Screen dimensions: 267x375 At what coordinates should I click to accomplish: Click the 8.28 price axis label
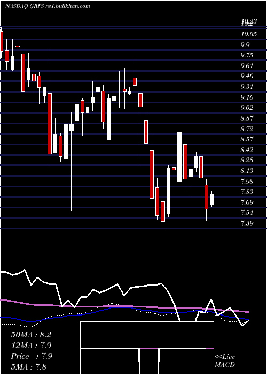click(x=247, y=160)
